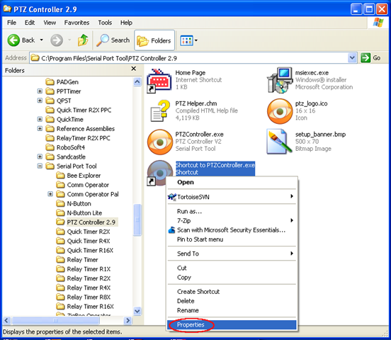The width and height of the screenshot is (391, 340).
Task: Select the Bee Explorer folder
Action: [x=79, y=176]
